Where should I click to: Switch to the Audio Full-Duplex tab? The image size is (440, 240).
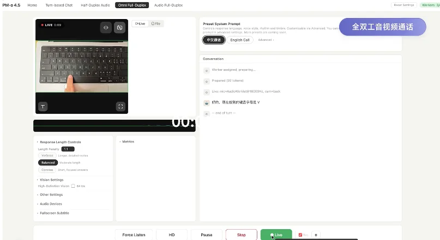[x=168, y=5]
